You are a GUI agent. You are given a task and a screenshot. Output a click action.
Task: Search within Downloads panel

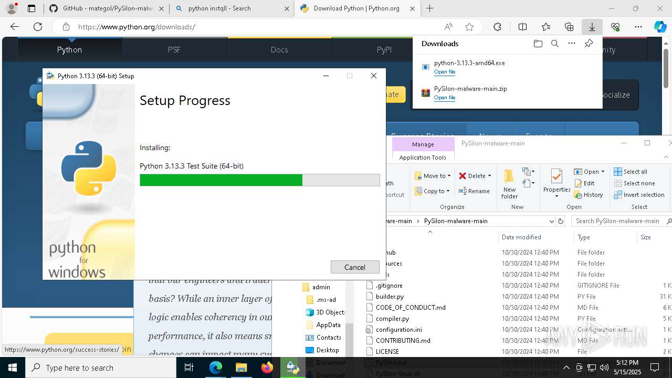coord(555,44)
